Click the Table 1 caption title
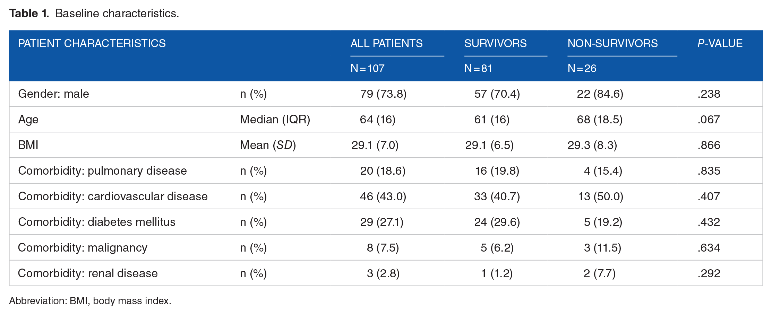 click(94, 13)
